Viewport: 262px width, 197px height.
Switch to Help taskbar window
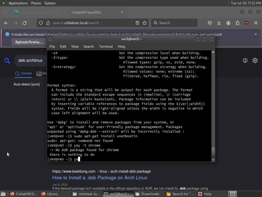coord(205,194)
